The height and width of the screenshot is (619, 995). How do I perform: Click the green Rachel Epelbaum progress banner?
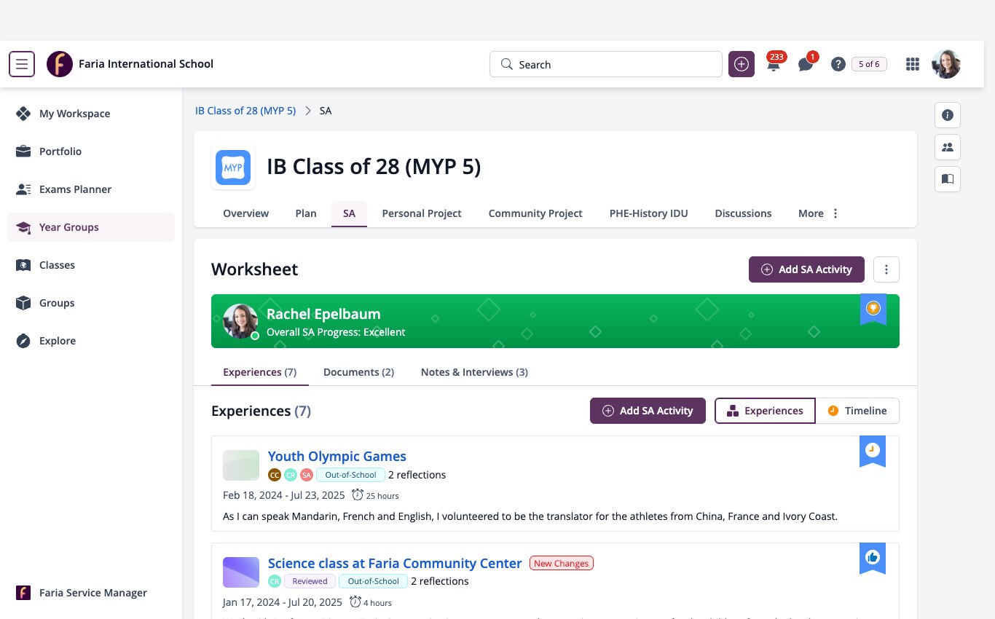coord(555,321)
